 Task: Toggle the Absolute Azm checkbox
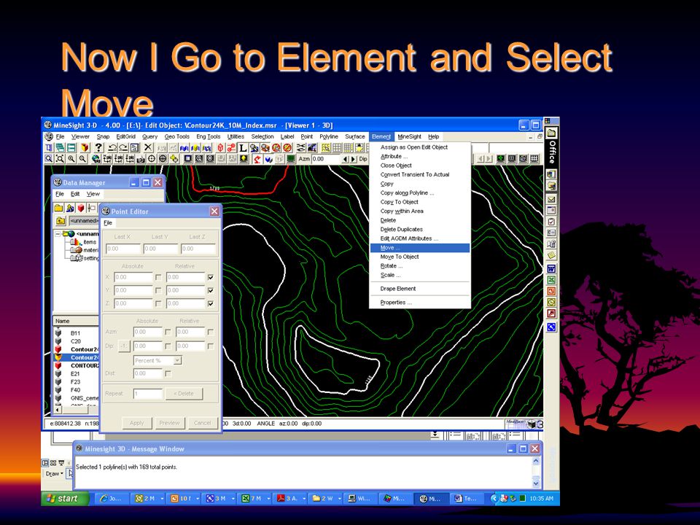(168, 332)
